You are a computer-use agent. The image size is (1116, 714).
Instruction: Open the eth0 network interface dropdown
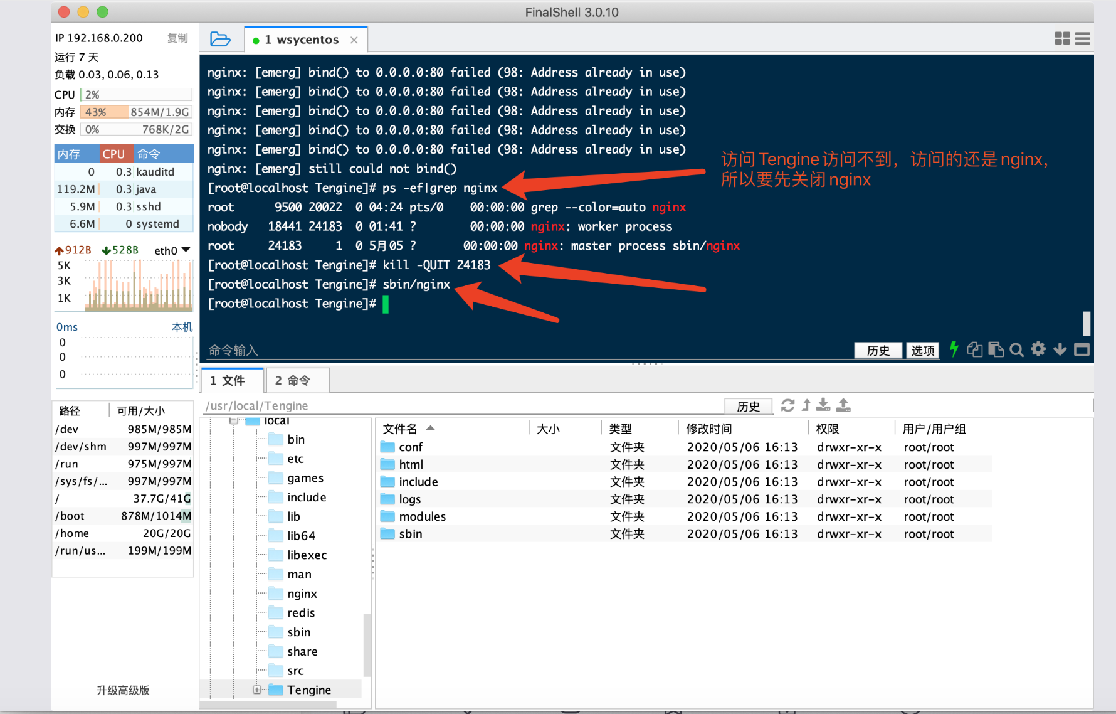coord(186,250)
